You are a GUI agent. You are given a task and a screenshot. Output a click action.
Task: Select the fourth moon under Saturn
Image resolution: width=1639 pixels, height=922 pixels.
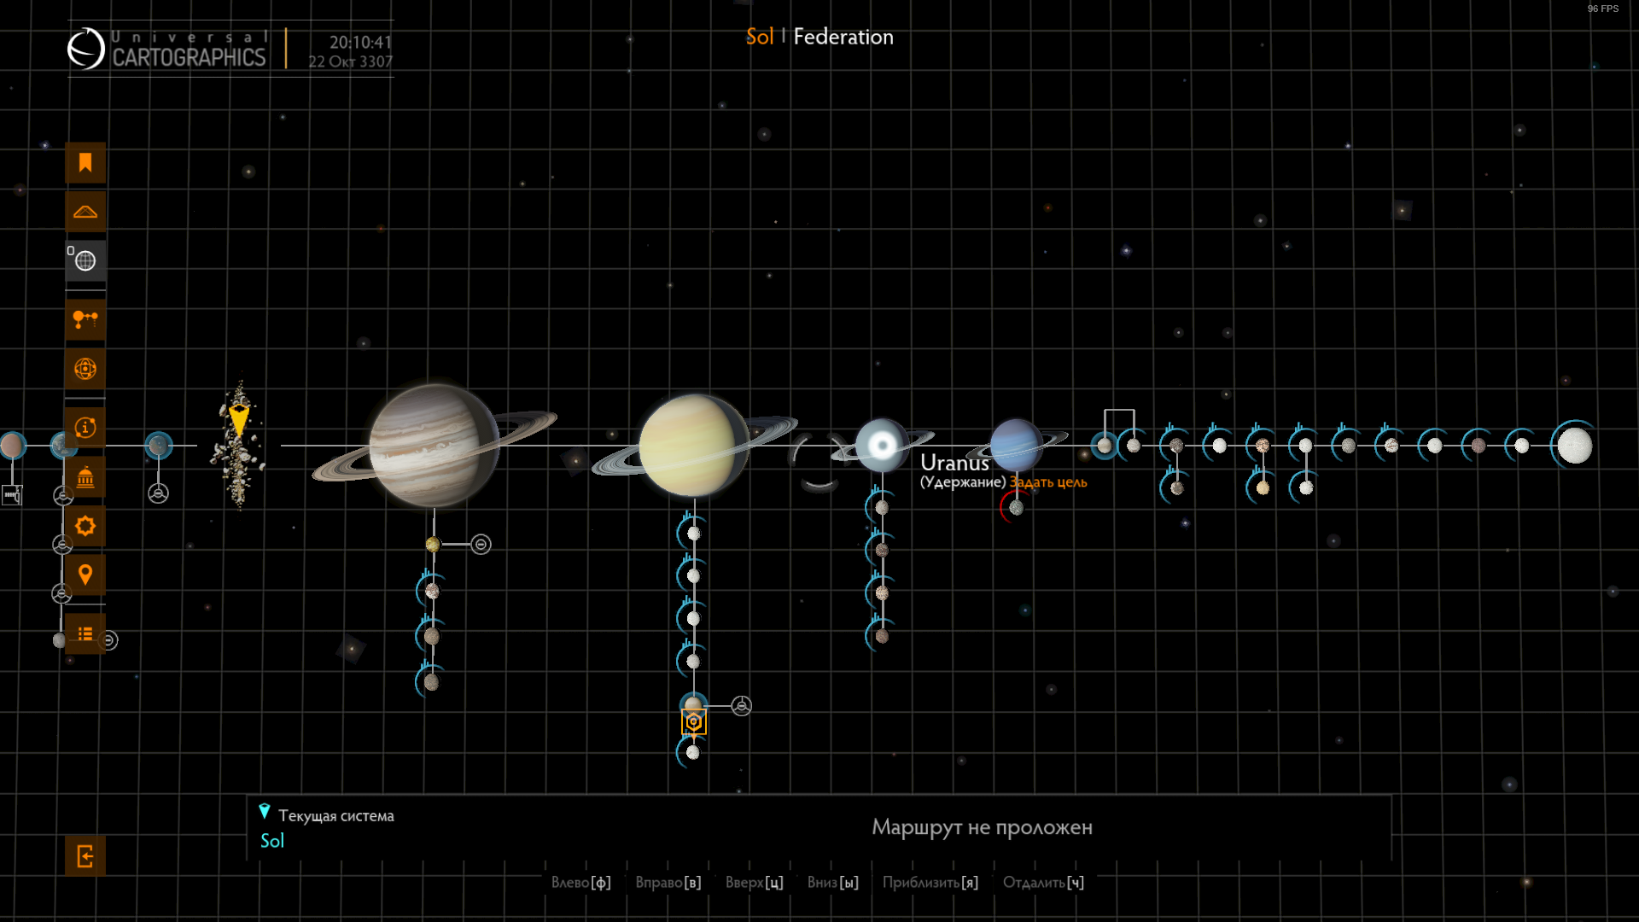(694, 662)
